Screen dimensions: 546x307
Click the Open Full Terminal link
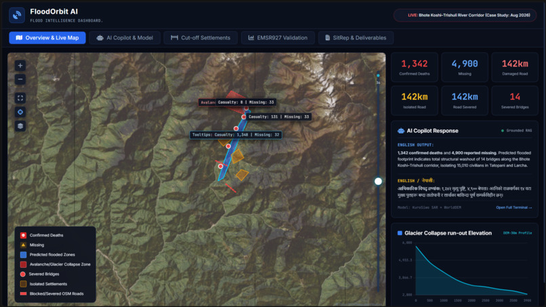coord(514,207)
